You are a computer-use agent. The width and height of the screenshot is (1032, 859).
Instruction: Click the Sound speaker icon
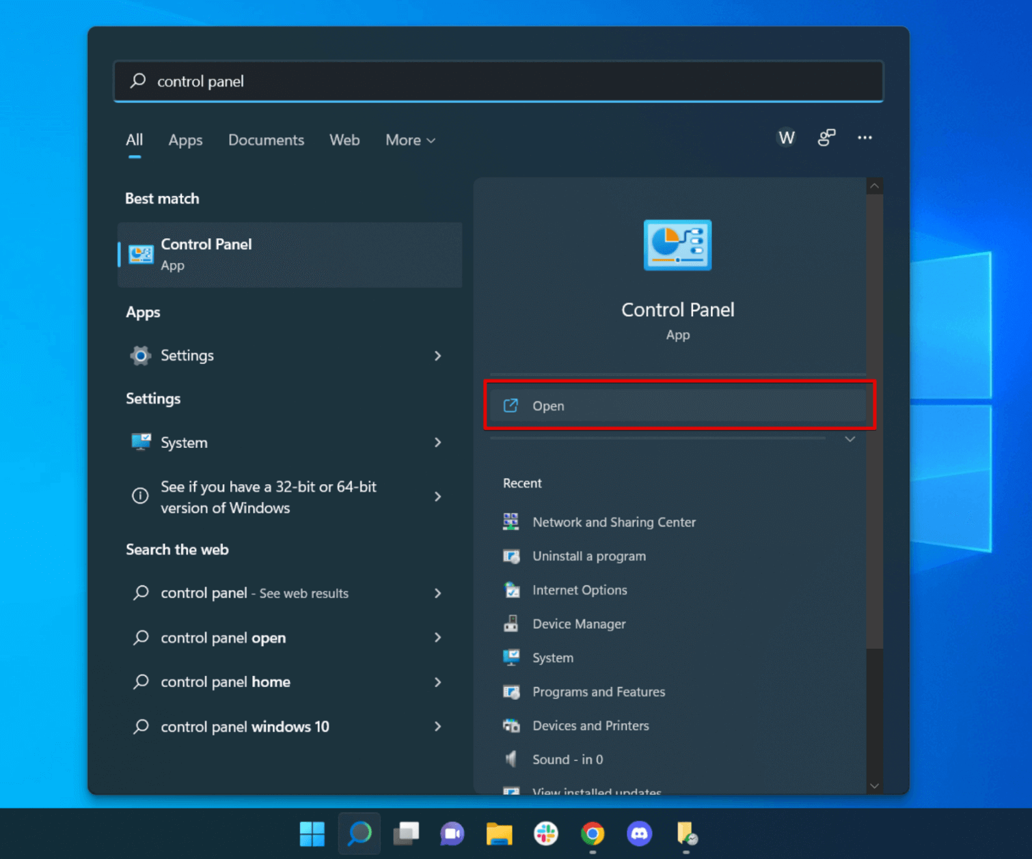coord(511,759)
